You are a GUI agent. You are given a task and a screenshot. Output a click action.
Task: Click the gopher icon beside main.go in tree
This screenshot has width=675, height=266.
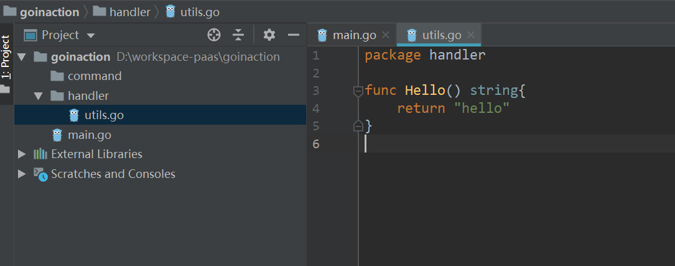pyautogui.click(x=58, y=135)
